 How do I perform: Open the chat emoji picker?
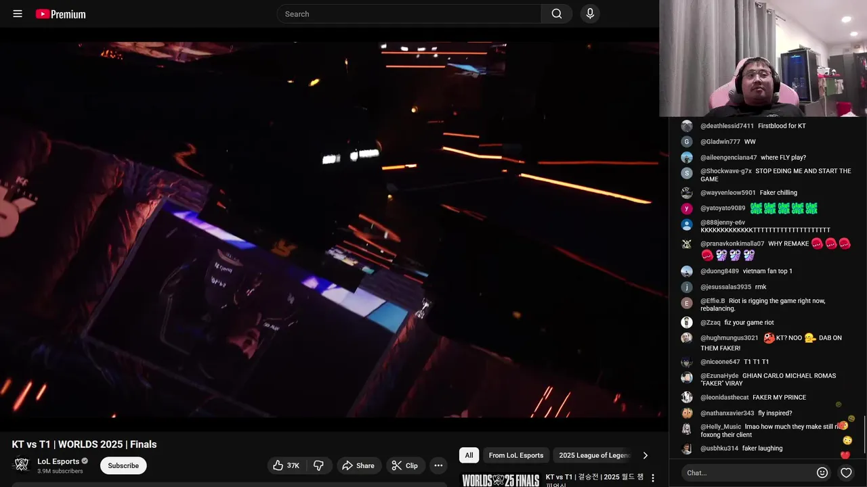tap(822, 473)
